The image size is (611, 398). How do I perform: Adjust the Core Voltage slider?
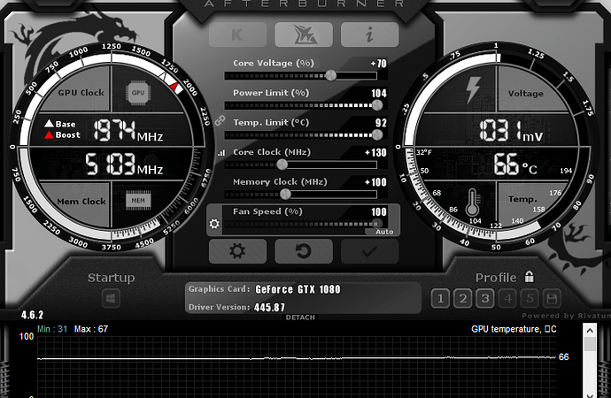tap(301, 75)
